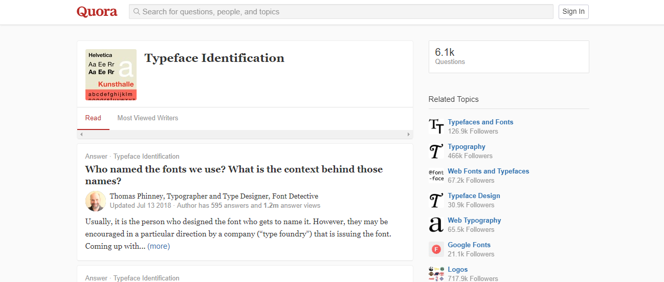Open Web Fonts and Typefaces link
Viewport: 664px width, 282px height.
point(489,171)
